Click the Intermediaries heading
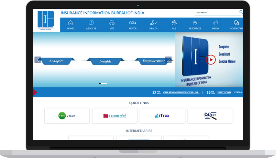Image resolution: width=276 pixels, height=158 pixels. click(x=139, y=131)
